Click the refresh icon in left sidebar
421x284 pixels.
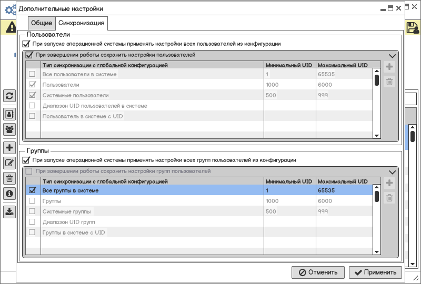click(9, 96)
